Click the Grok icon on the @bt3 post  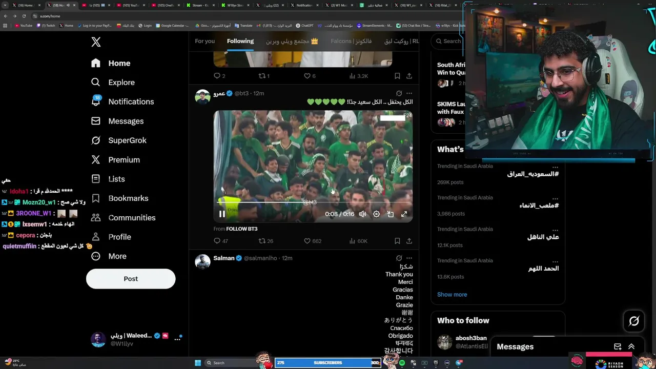point(399,93)
